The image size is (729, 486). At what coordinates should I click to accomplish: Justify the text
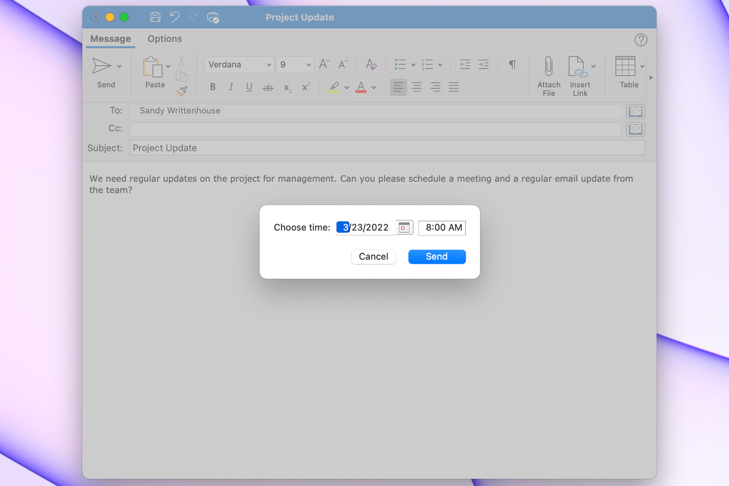(x=454, y=87)
